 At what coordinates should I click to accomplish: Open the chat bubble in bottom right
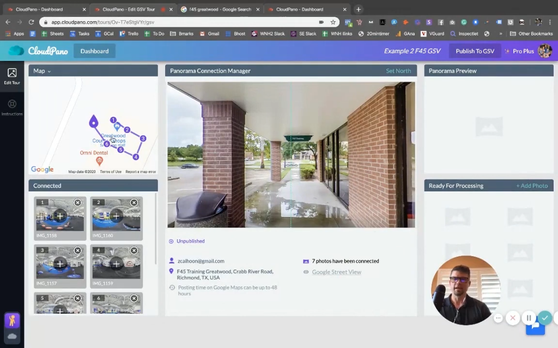[x=535, y=326]
